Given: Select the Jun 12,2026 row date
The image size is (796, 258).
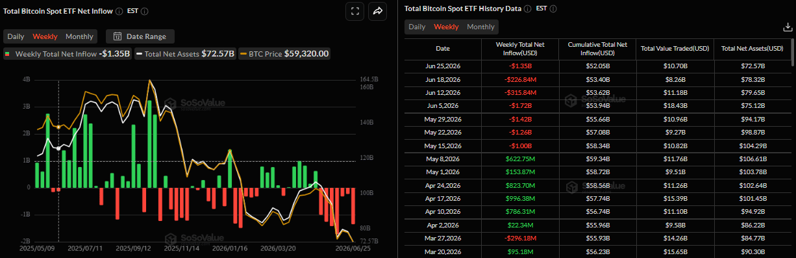Looking at the screenshot, I should tap(442, 92).
